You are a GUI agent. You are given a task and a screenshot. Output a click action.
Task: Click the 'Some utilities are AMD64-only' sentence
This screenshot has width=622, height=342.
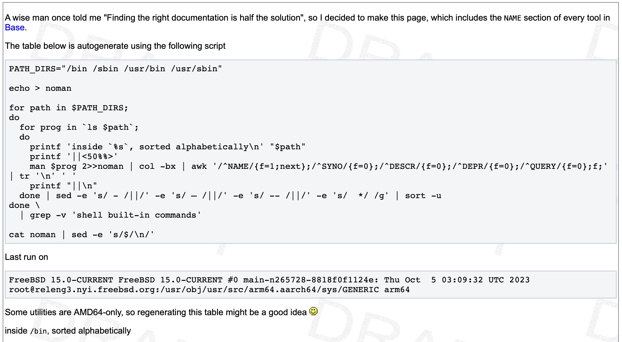pyautogui.click(x=155, y=312)
